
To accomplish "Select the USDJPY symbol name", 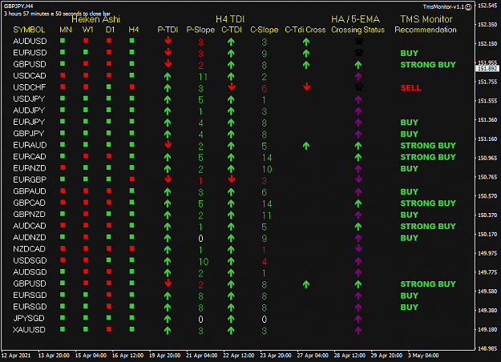I will pos(29,99).
